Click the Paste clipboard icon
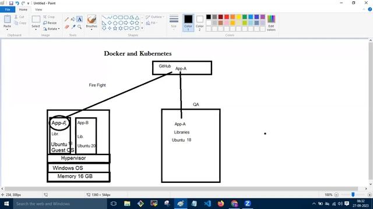 (x=8, y=19)
